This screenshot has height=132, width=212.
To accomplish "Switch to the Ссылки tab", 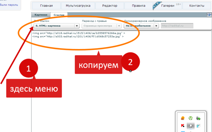I will [59, 15].
